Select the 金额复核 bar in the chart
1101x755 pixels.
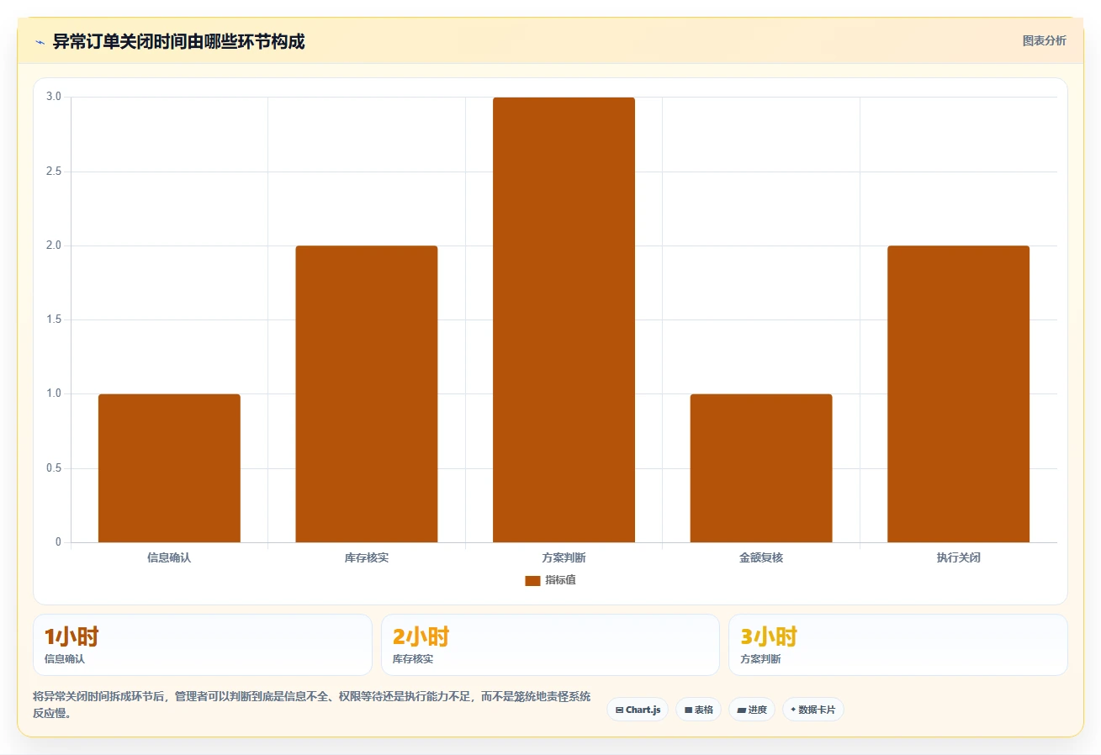761,468
